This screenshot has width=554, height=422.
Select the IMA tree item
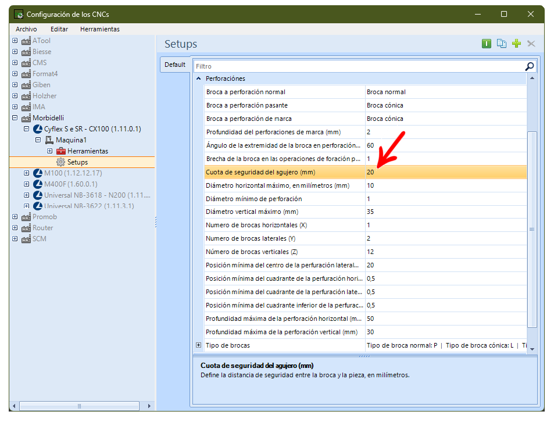pyautogui.click(x=39, y=107)
